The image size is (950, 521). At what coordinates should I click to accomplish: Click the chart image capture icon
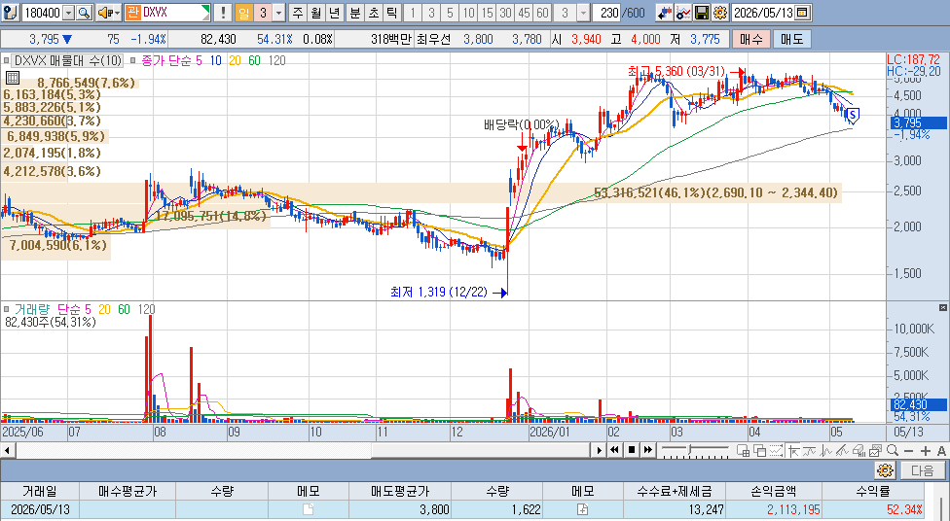click(x=875, y=450)
